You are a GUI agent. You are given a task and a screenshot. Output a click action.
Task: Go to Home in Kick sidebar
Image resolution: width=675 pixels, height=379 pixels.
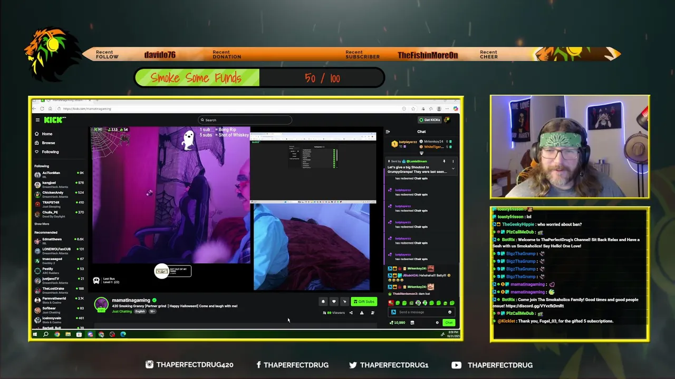43,134
